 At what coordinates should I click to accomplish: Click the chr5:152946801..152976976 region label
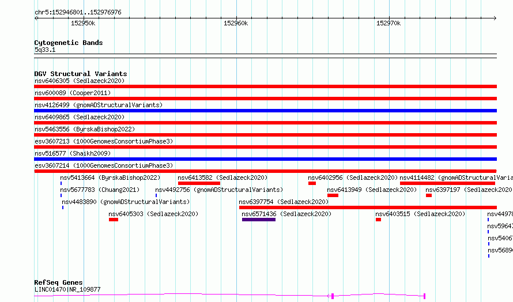pyautogui.click(x=78, y=13)
